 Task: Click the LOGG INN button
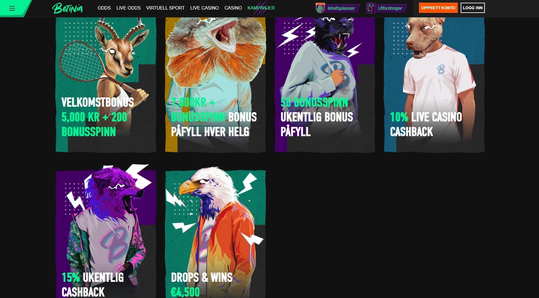(x=473, y=8)
